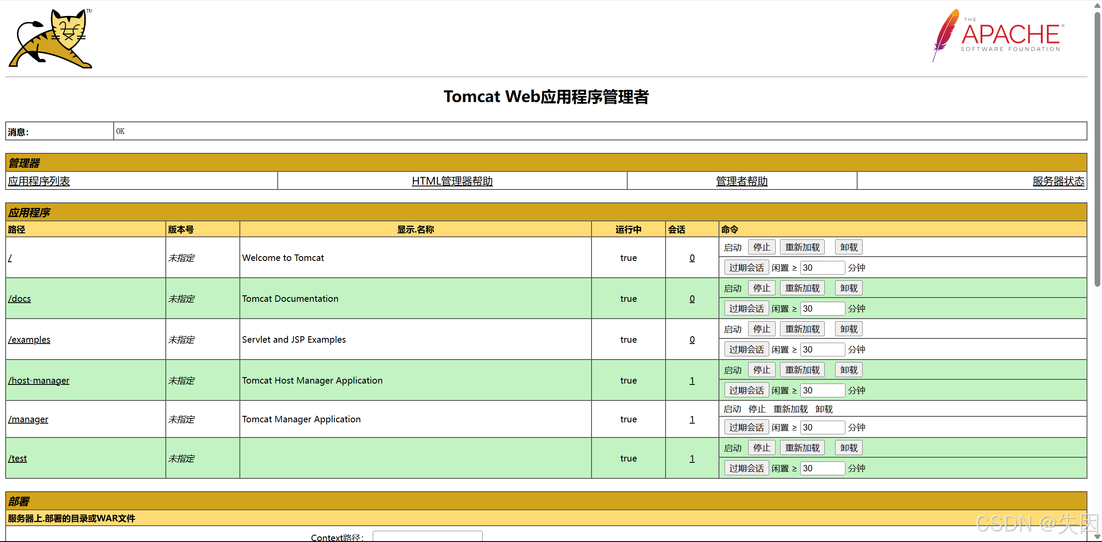Viewport: 1102px width, 542px height.
Task: Expire sessions for Tomcat Manager Application
Action: (746, 427)
